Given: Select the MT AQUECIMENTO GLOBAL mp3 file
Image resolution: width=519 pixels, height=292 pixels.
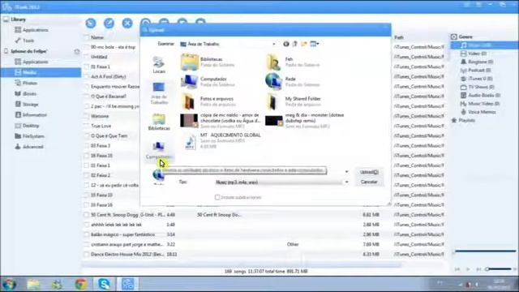Looking at the screenshot, I should tap(223, 140).
